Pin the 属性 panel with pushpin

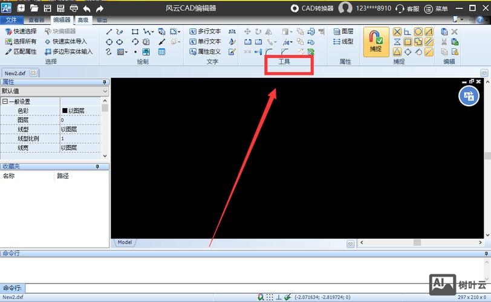[105, 82]
